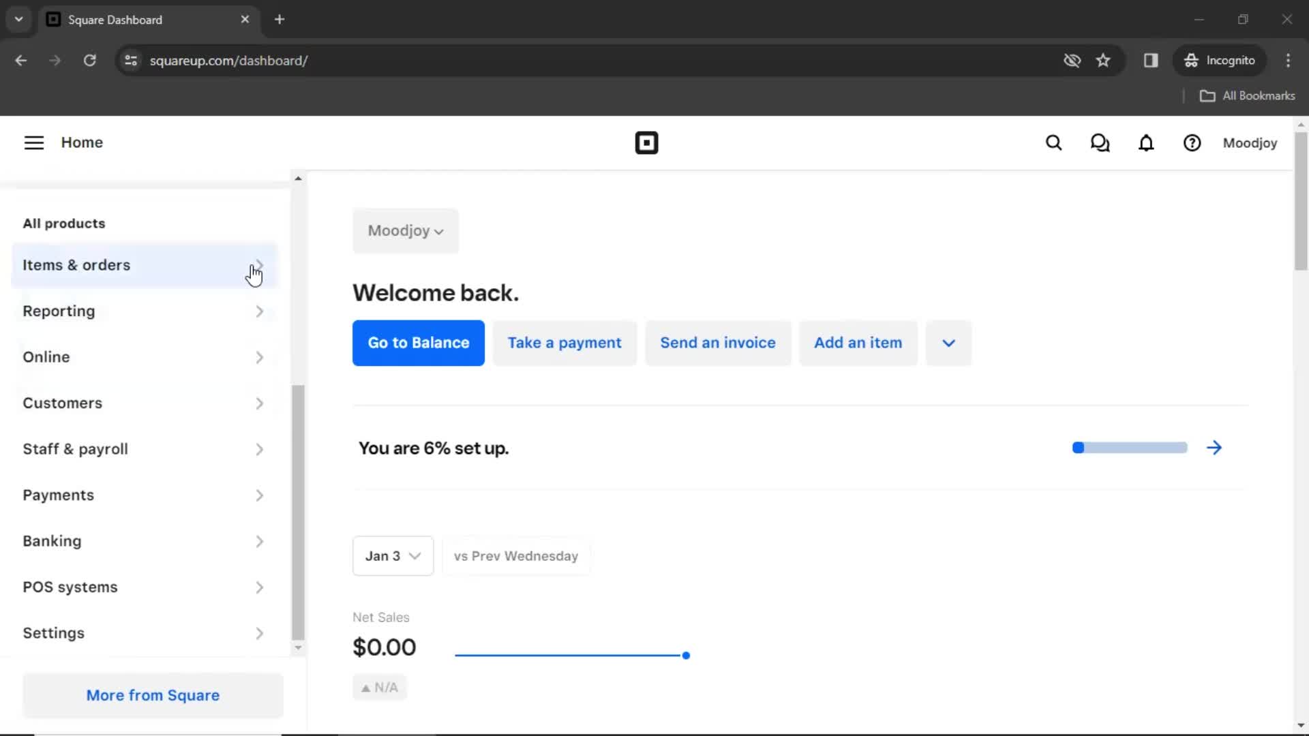Click the setup progress arrow indicator
Viewport: 1309px width, 736px height.
pos(1215,448)
